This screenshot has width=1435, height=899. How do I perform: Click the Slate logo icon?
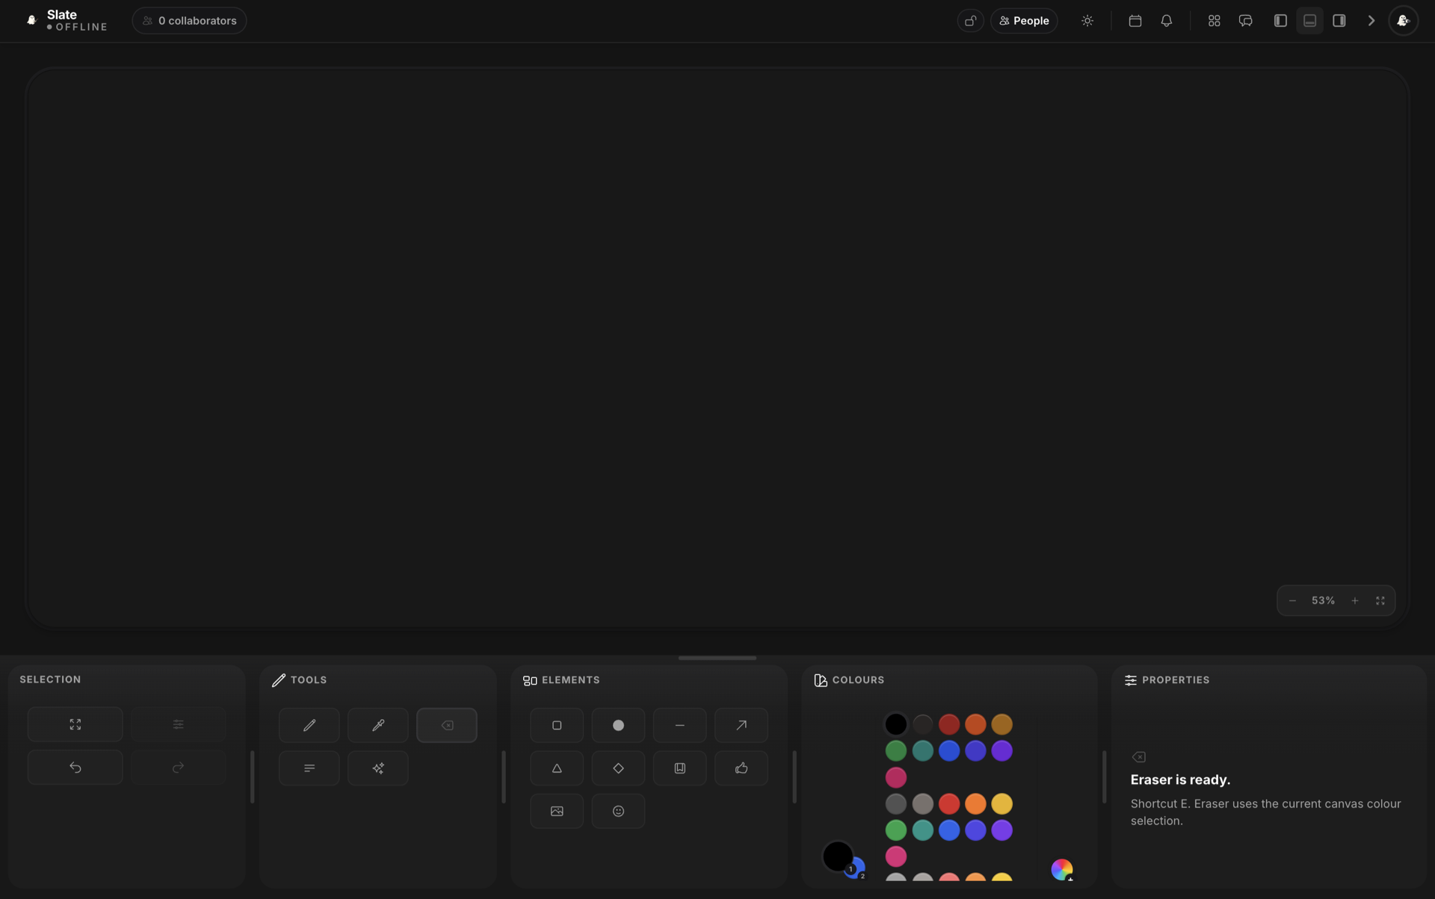(x=31, y=20)
